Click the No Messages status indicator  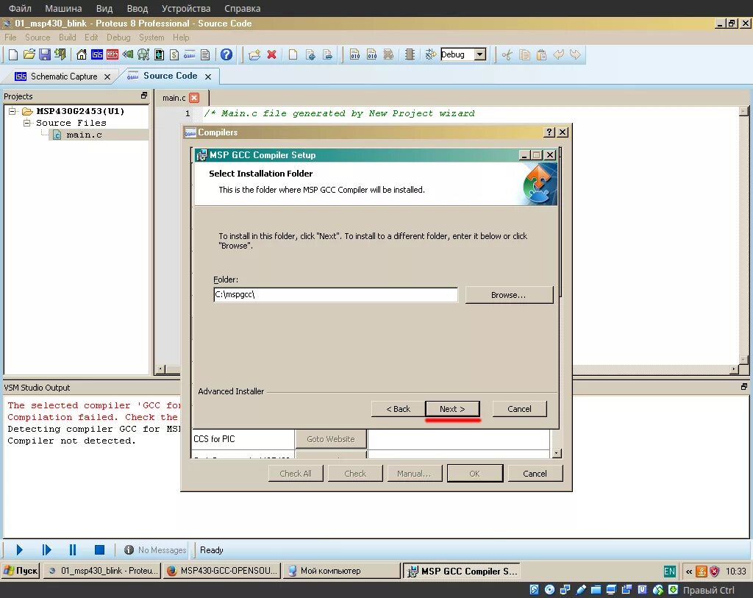coord(155,550)
